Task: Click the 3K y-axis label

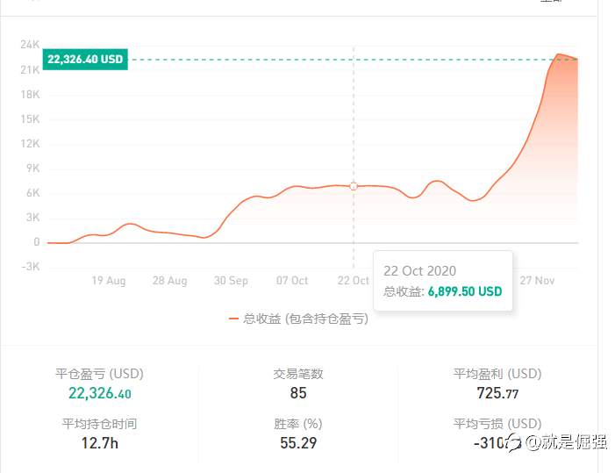Action: (33, 218)
